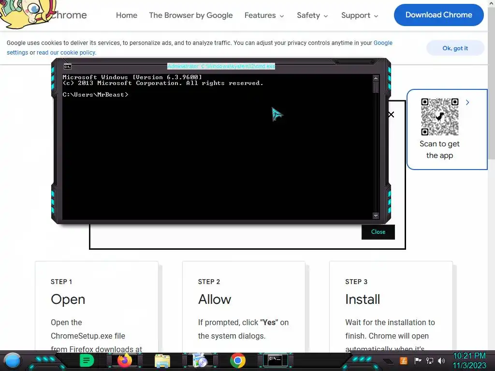Screen dimensions: 495x371
Task: Open the read our cookie policy link
Action: click(66, 53)
